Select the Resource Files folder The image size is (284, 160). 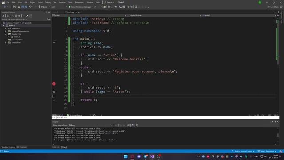17,40
